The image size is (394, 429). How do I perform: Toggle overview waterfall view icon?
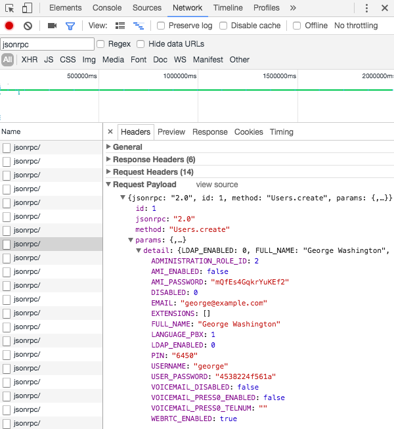coord(139,26)
